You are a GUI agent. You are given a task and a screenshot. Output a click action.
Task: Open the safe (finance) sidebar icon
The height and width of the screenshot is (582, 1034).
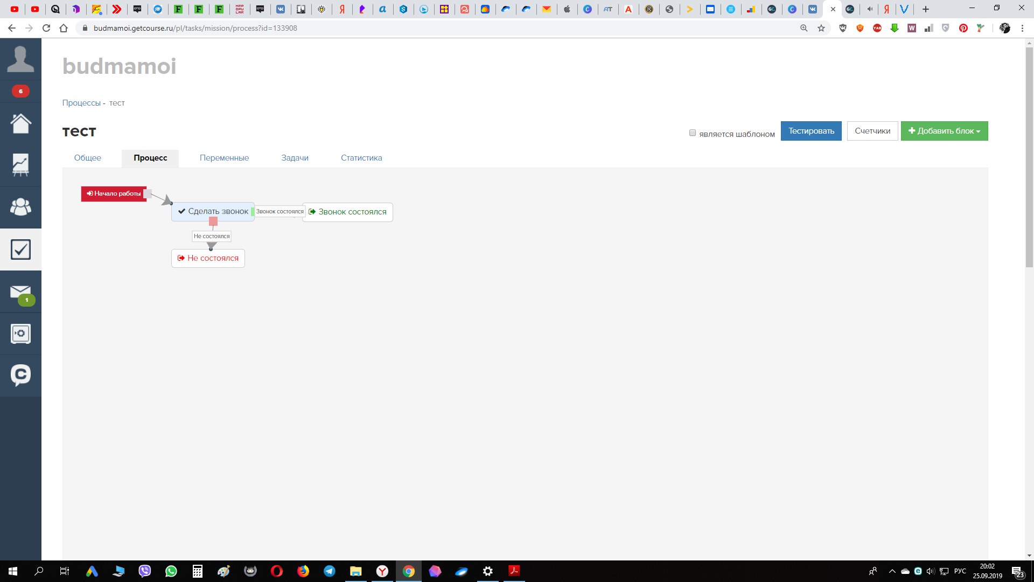(20, 334)
